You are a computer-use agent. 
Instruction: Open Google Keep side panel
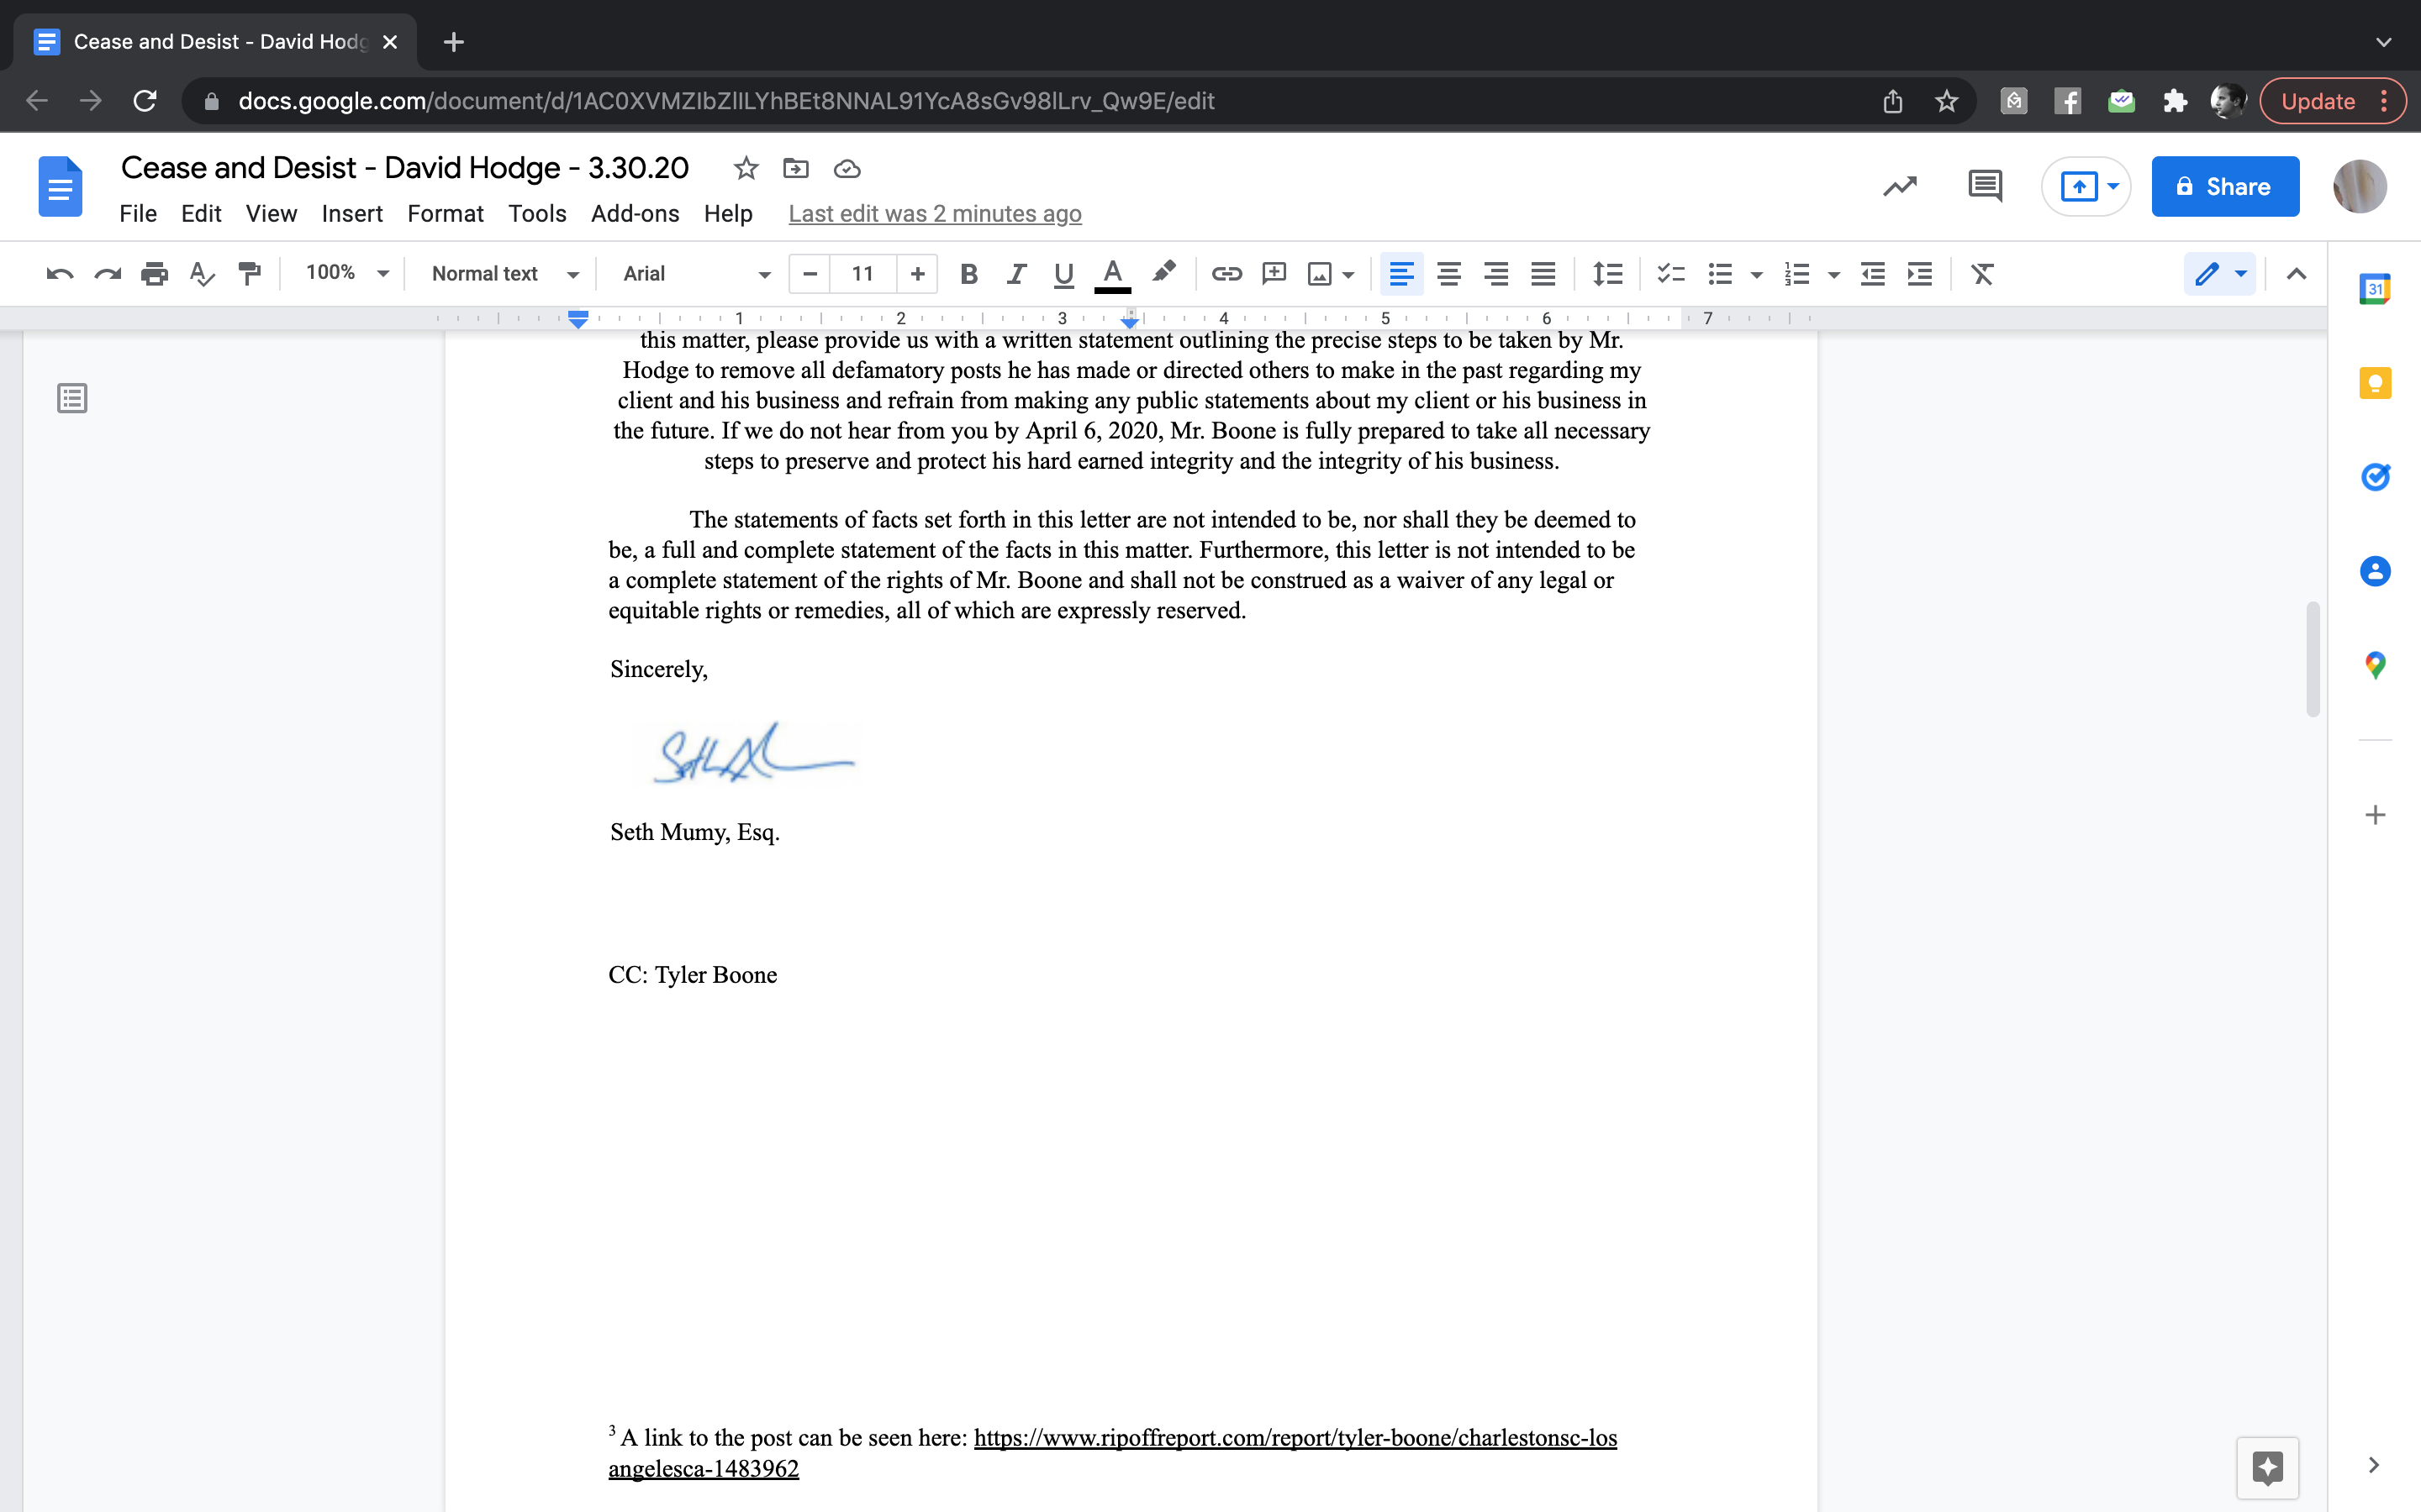coord(2375,383)
